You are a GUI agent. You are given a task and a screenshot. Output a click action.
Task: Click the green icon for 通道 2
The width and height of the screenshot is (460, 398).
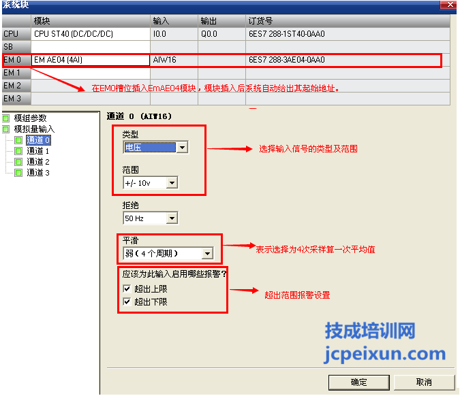18,162
